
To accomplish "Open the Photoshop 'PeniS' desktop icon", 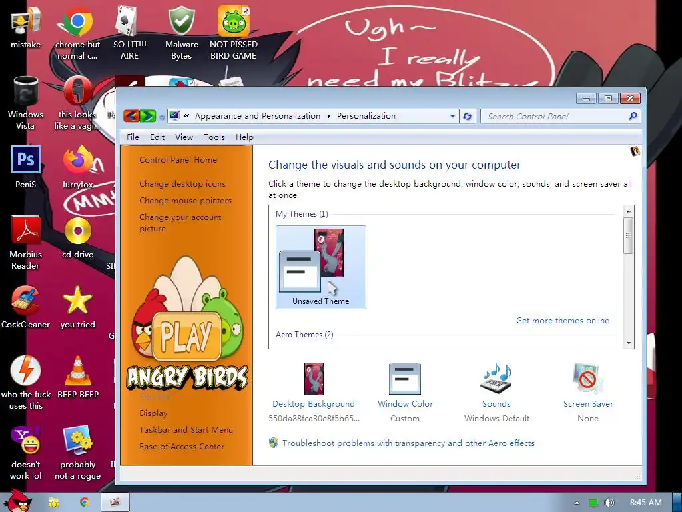I will 26,167.
